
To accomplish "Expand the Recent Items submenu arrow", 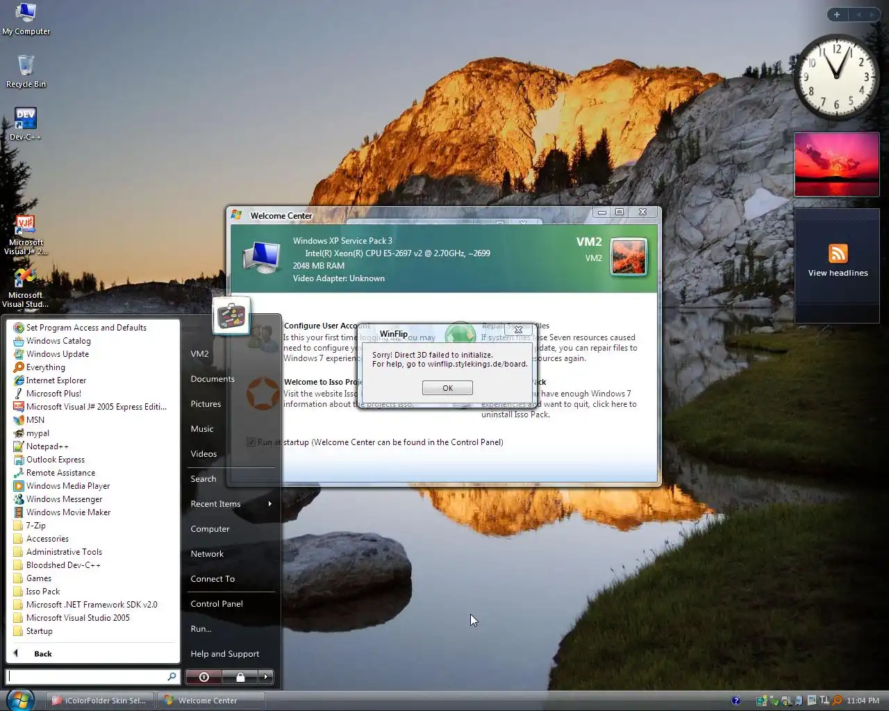I will click(269, 504).
